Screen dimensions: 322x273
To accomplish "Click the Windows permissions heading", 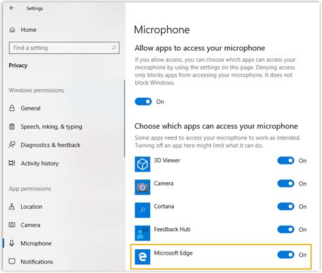I will (x=37, y=90).
